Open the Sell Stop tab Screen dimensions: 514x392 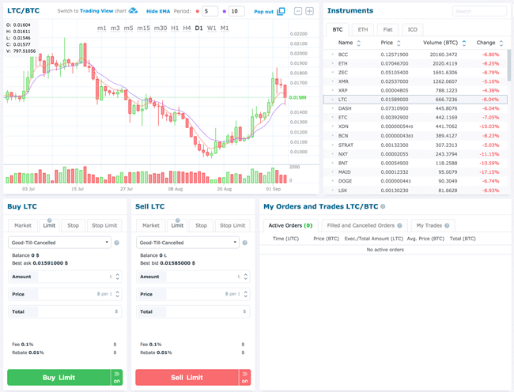pyautogui.click(x=202, y=226)
